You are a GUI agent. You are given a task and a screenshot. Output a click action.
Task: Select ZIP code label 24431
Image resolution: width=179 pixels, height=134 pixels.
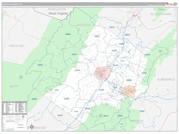(x=144, y=73)
